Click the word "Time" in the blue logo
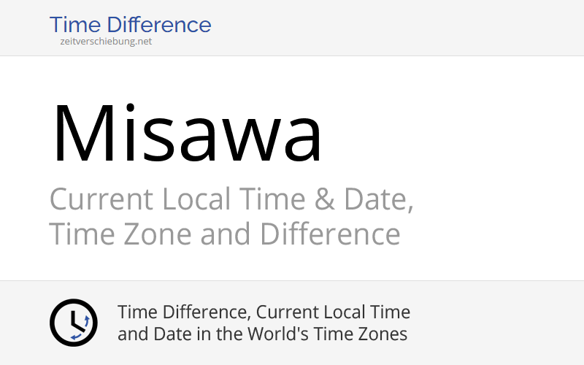Image resolution: width=584 pixels, height=365 pixels. point(77,24)
